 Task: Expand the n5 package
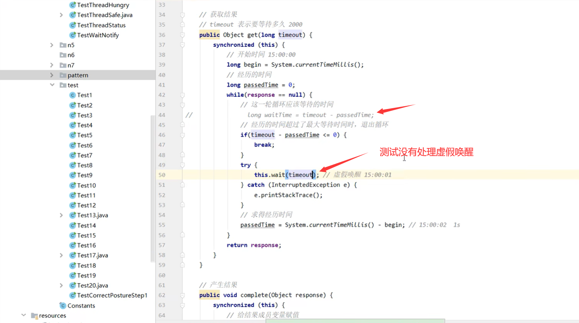pyautogui.click(x=52, y=45)
